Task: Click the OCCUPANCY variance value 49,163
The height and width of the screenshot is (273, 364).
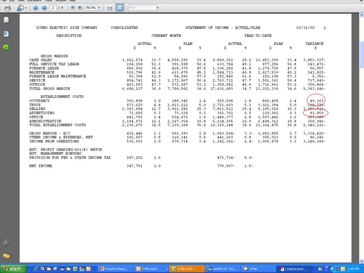Action: point(317,101)
